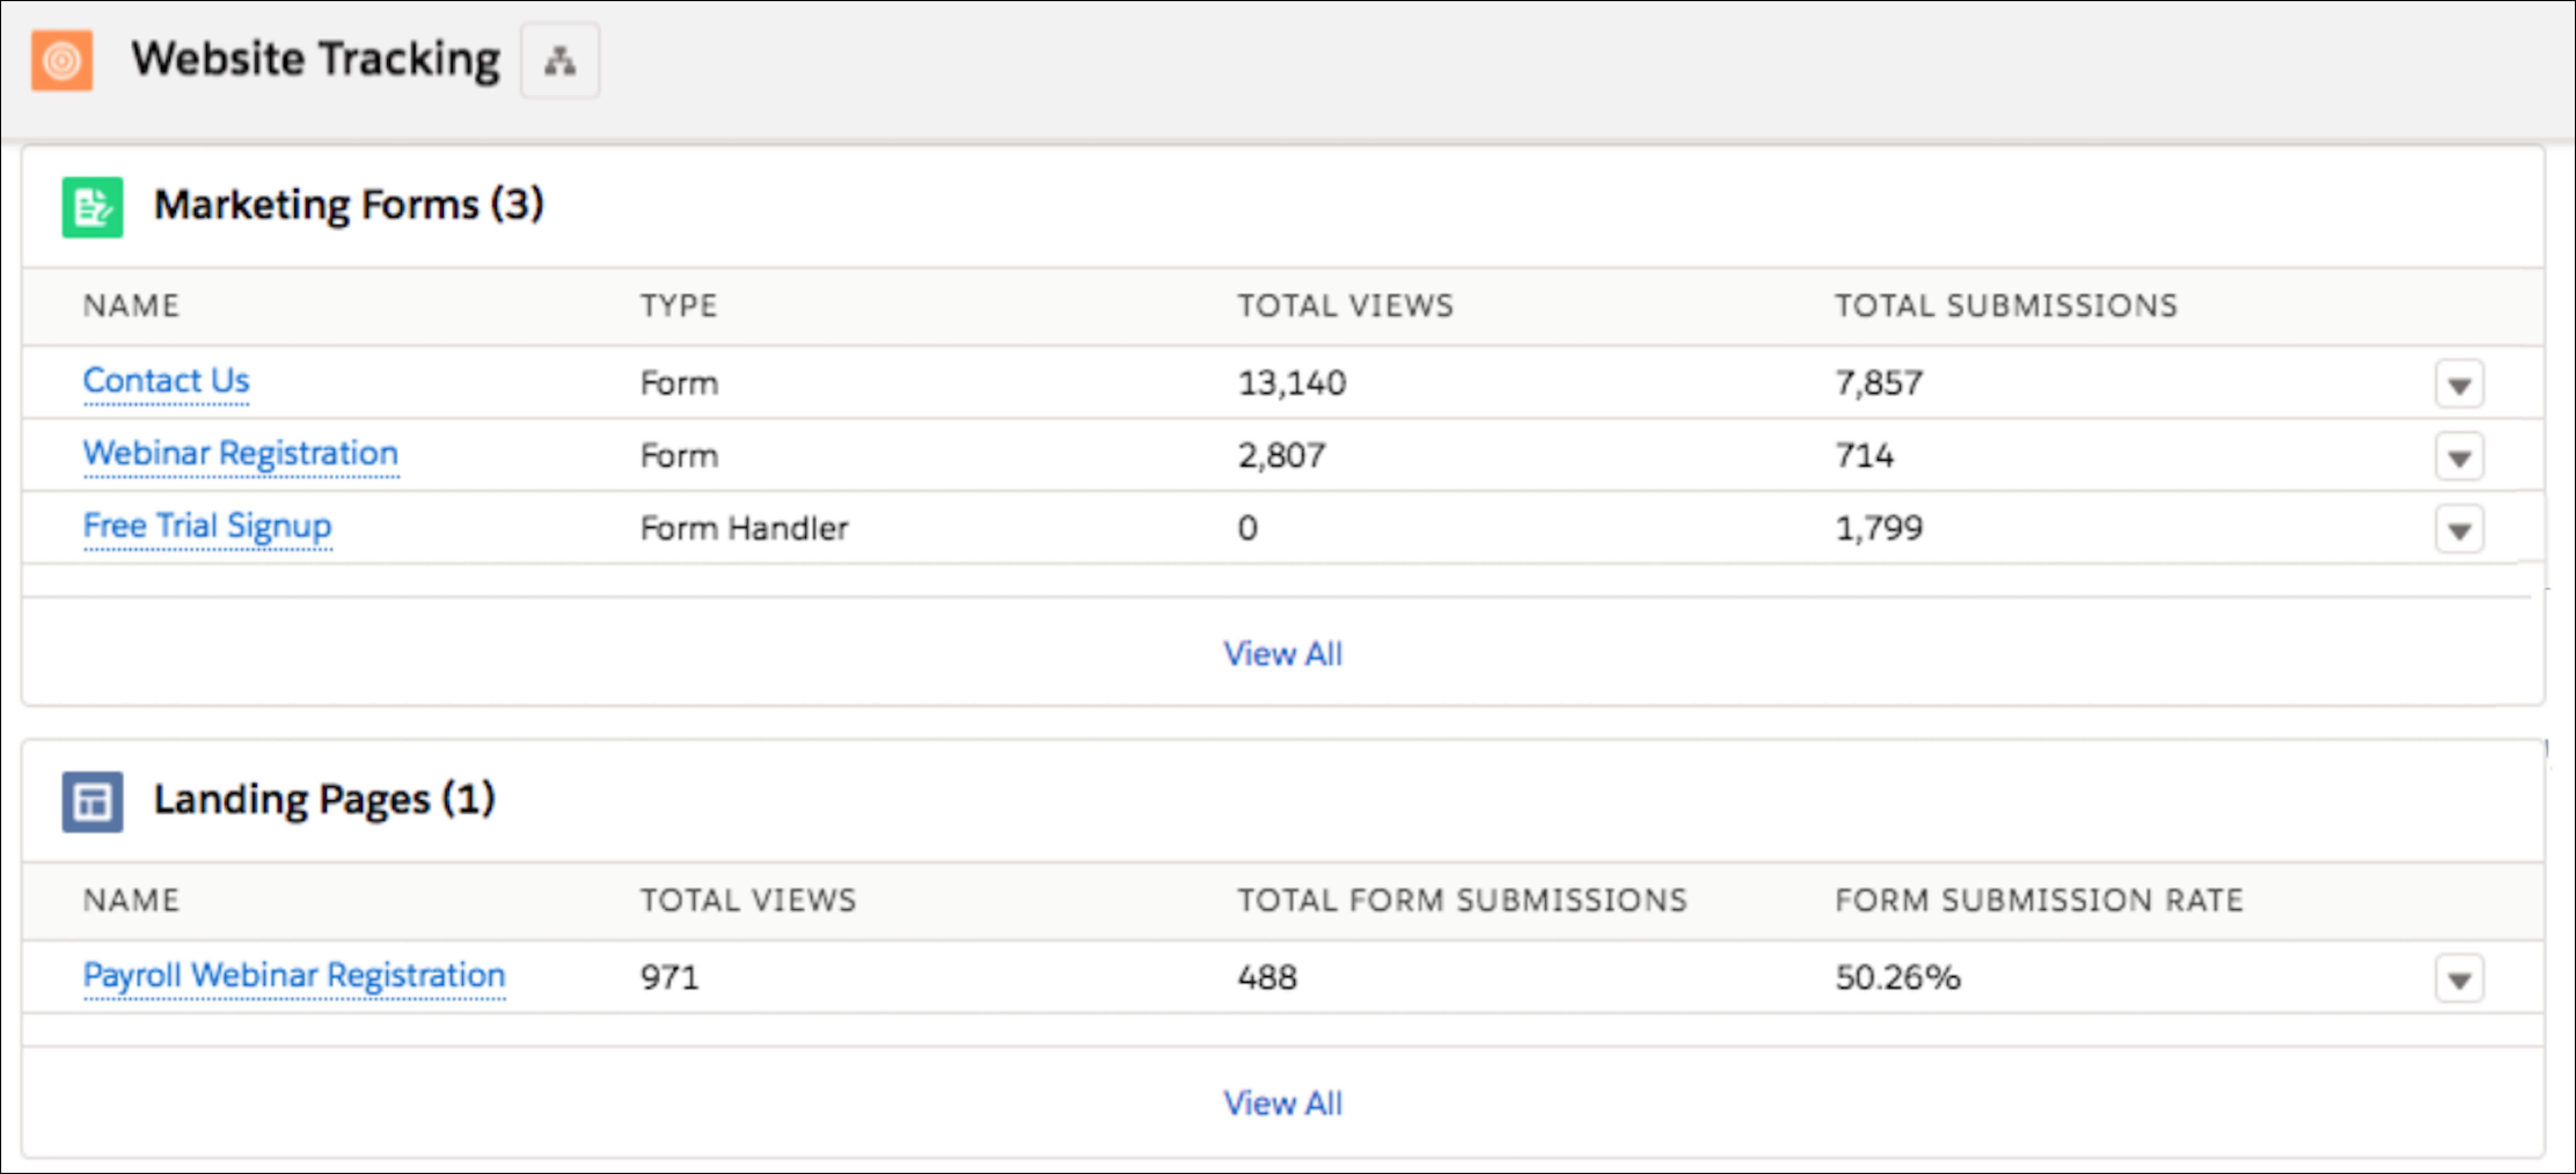The width and height of the screenshot is (2576, 1174).
Task: Click View All under Marketing Forms
Action: point(1283,654)
